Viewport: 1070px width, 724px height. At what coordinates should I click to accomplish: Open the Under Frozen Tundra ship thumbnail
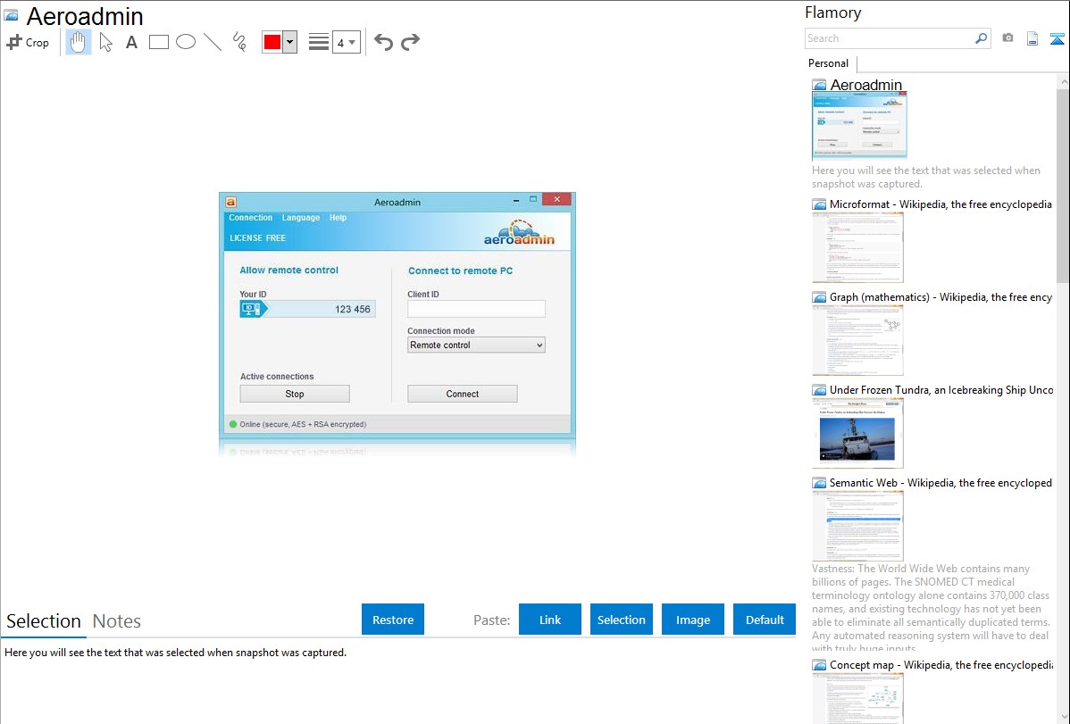(x=857, y=433)
